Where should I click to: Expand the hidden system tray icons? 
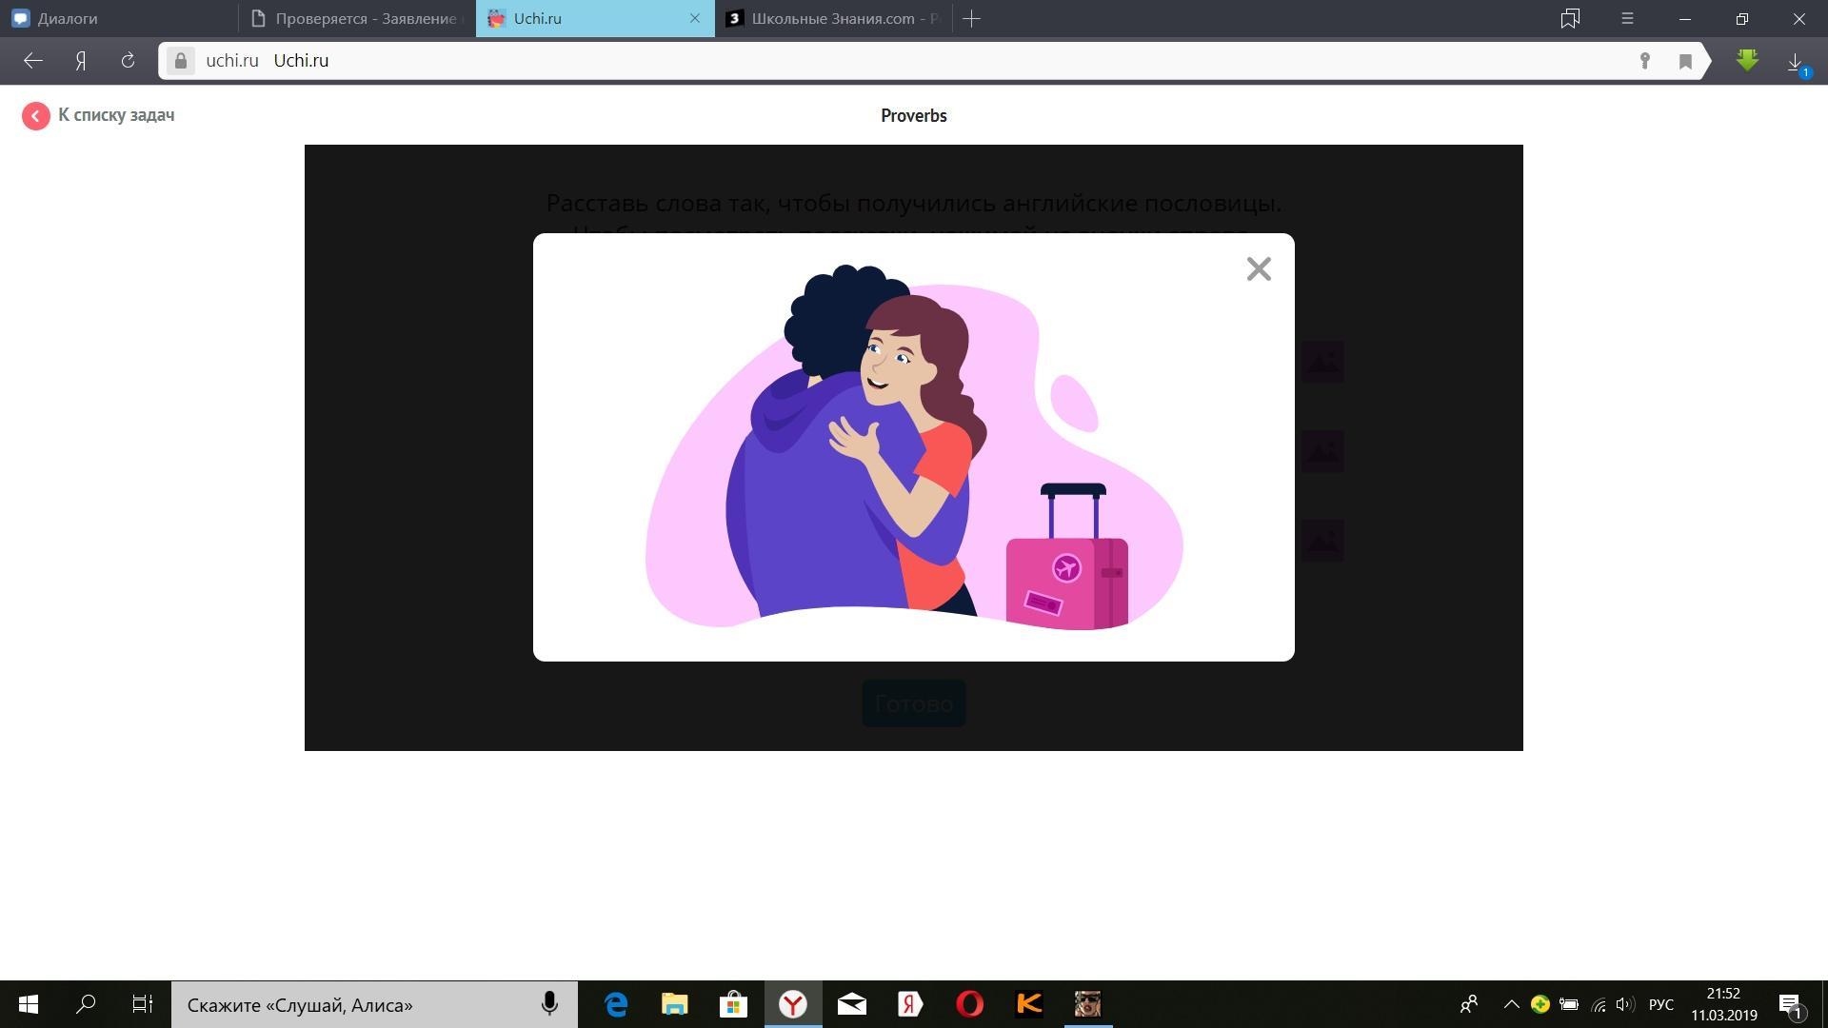tap(1511, 1004)
